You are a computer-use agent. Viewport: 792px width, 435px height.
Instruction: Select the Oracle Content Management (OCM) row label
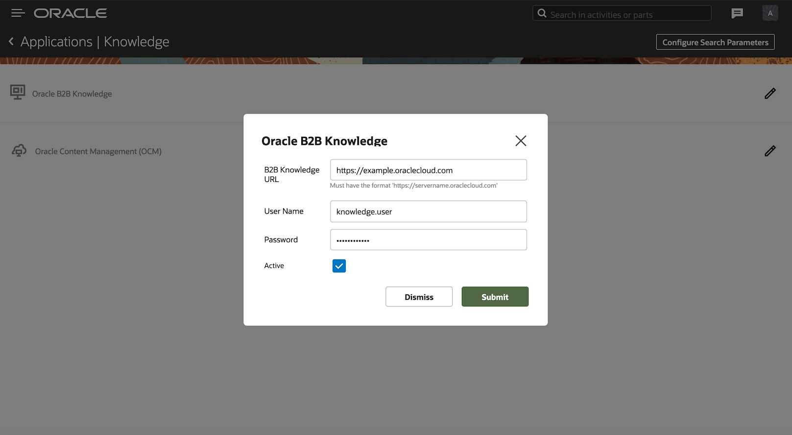(98, 152)
